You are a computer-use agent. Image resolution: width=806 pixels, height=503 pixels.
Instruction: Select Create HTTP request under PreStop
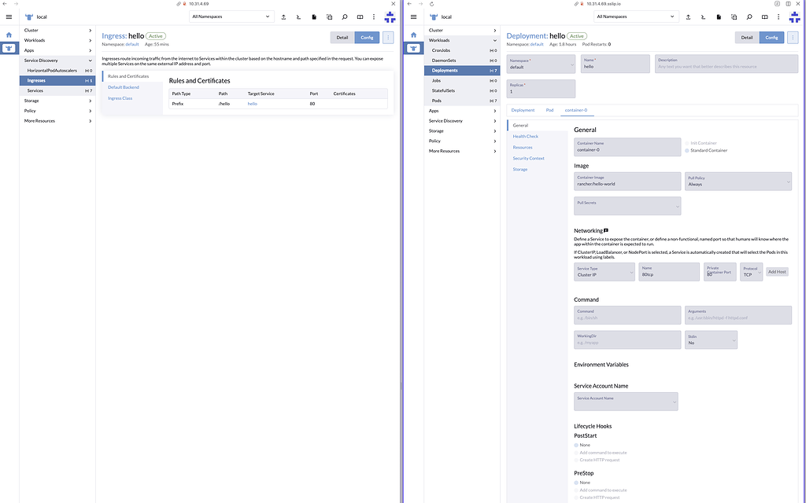(x=601, y=497)
